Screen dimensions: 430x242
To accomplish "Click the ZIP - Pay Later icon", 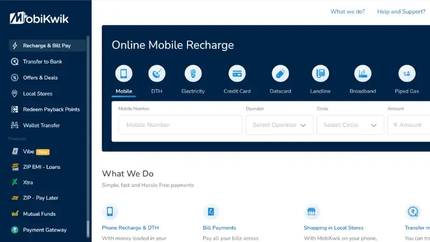I will click(15, 198).
